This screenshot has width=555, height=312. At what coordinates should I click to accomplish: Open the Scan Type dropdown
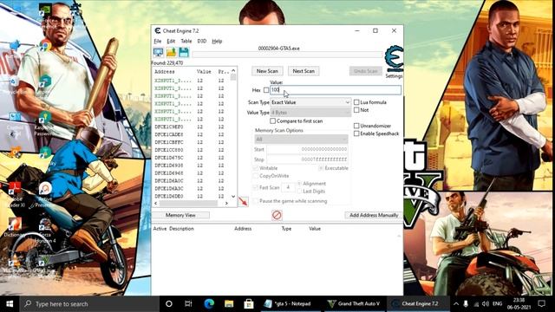coord(310,102)
